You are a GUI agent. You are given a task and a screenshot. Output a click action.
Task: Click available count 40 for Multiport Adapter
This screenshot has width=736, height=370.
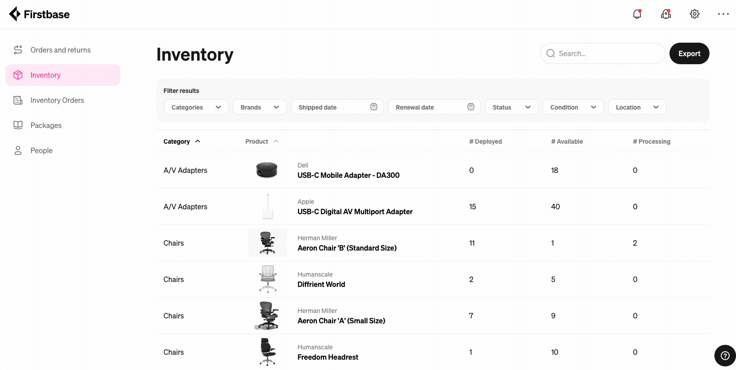(555, 207)
